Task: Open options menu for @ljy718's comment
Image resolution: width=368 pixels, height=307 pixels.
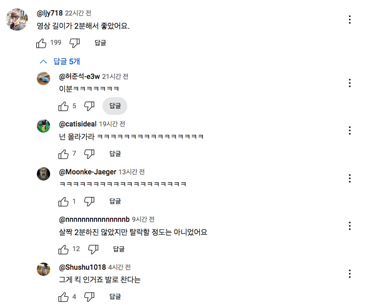Action: [x=350, y=20]
